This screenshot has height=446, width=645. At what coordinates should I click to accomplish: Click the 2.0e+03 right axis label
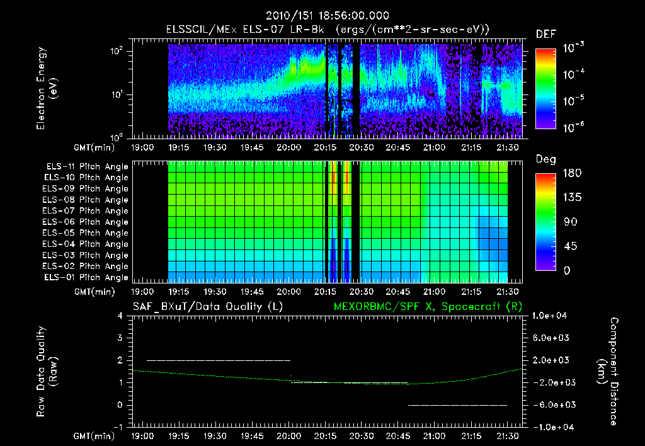pos(551,360)
